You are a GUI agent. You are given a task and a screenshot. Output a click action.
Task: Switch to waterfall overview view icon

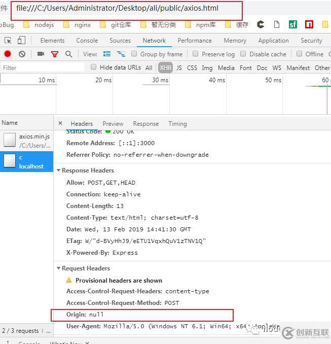(x=121, y=54)
